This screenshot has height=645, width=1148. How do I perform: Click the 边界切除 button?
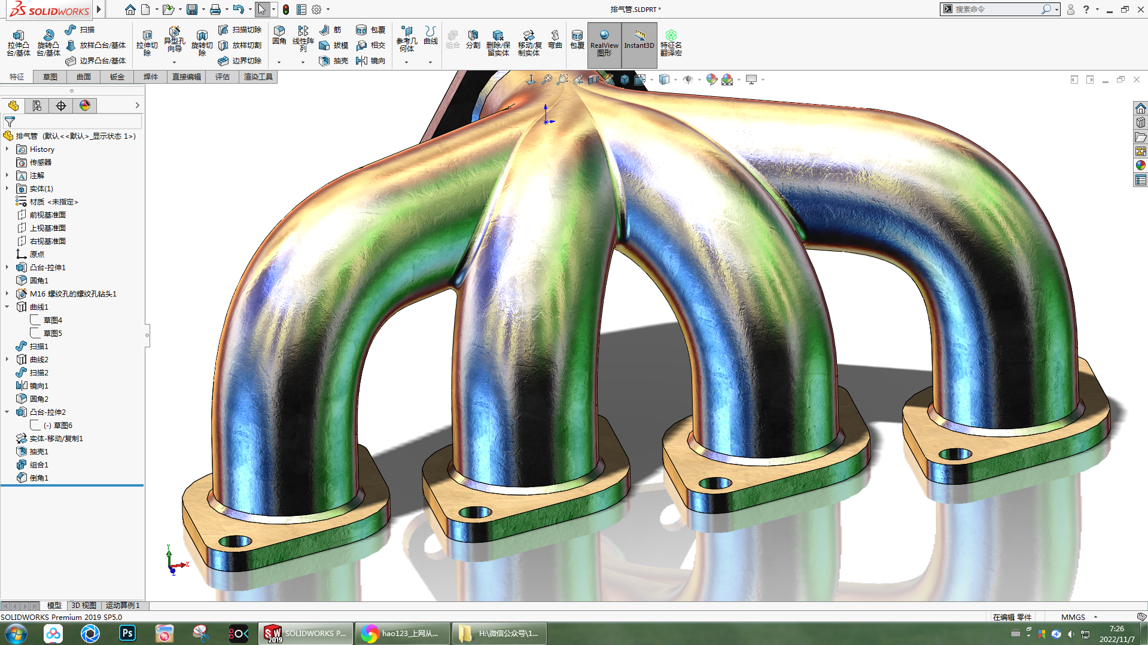click(240, 61)
